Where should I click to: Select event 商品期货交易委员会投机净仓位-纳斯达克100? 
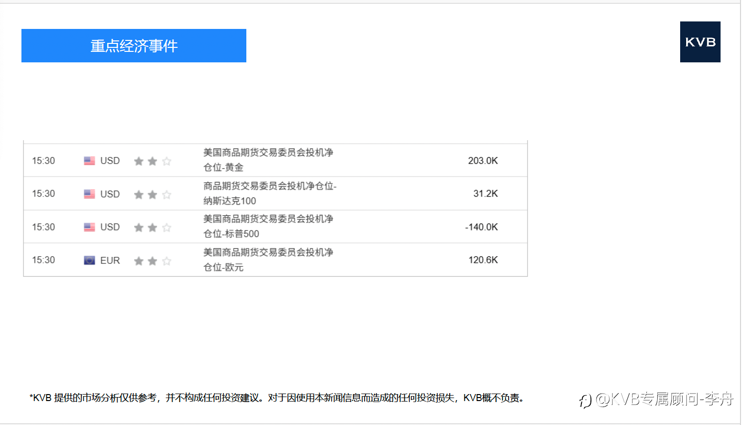pyautogui.click(x=270, y=193)
